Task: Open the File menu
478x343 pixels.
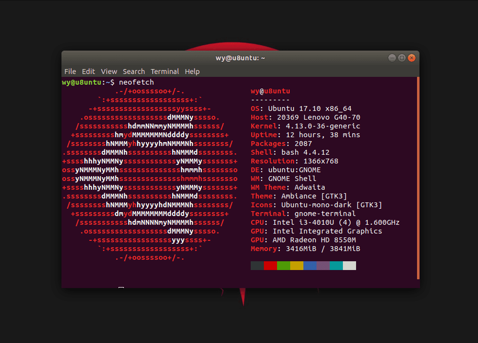Action: 70,72
